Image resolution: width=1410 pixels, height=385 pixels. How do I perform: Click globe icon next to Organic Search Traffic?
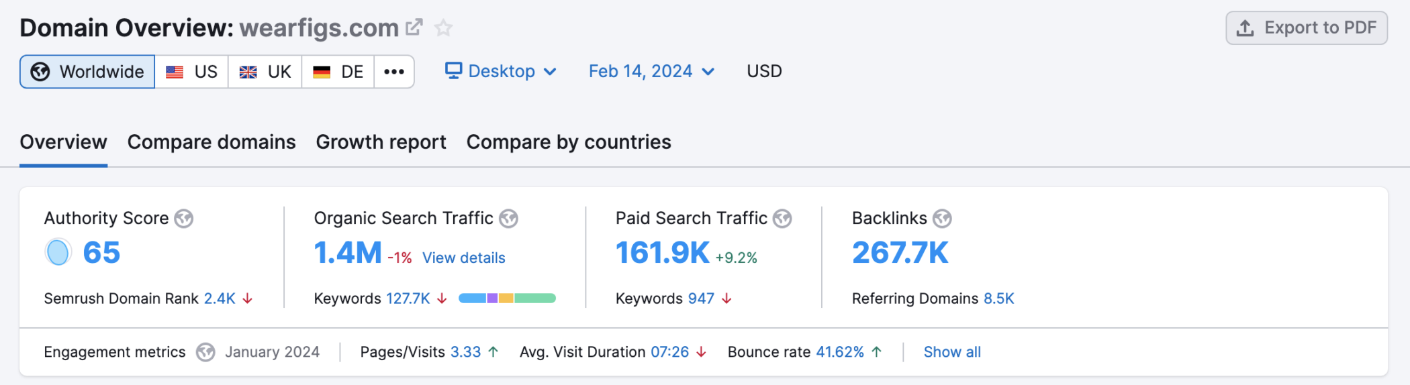tap(509, 219)
